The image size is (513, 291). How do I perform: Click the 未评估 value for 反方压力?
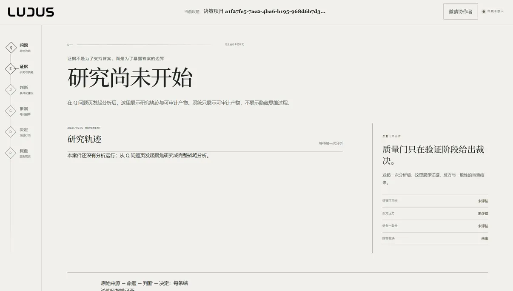pyautogui.click(x=483, y=214)
